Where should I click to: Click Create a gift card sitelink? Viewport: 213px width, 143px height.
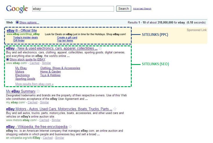coord(67,38)
